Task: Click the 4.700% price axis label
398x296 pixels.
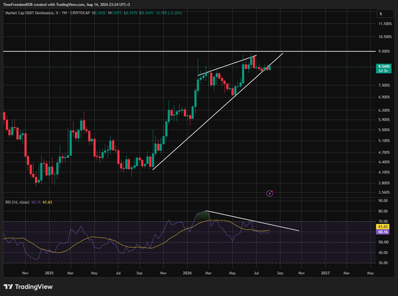Action: 384,153
